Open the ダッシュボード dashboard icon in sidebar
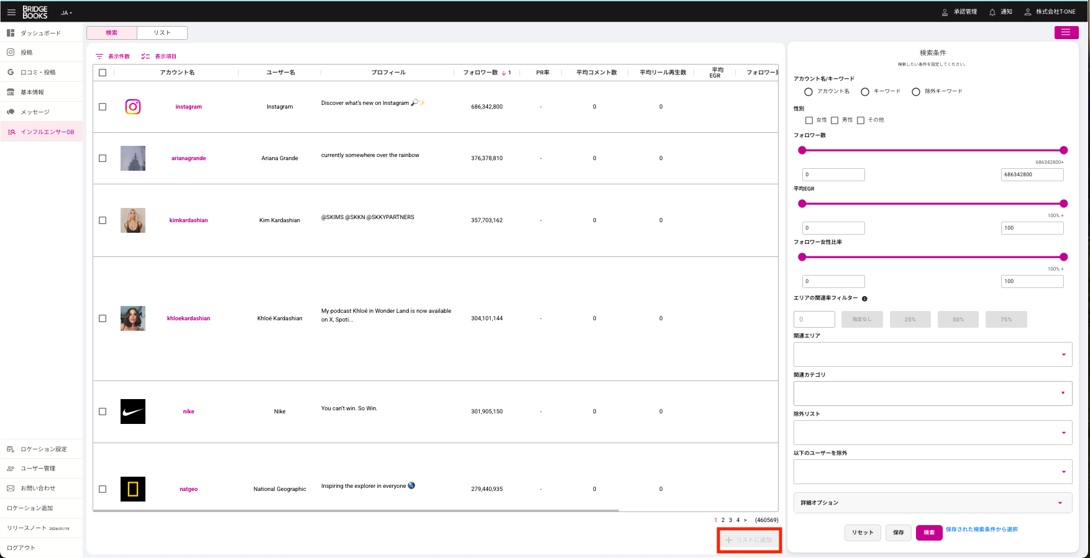 11,33
